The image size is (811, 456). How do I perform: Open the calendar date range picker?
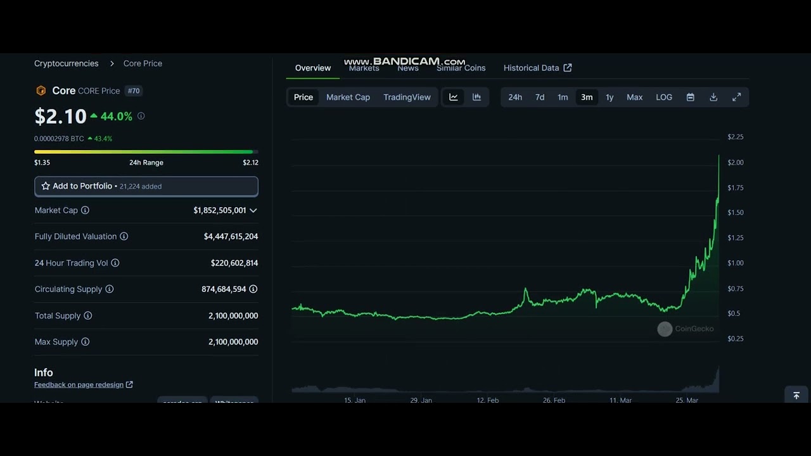tap(691, 97)
